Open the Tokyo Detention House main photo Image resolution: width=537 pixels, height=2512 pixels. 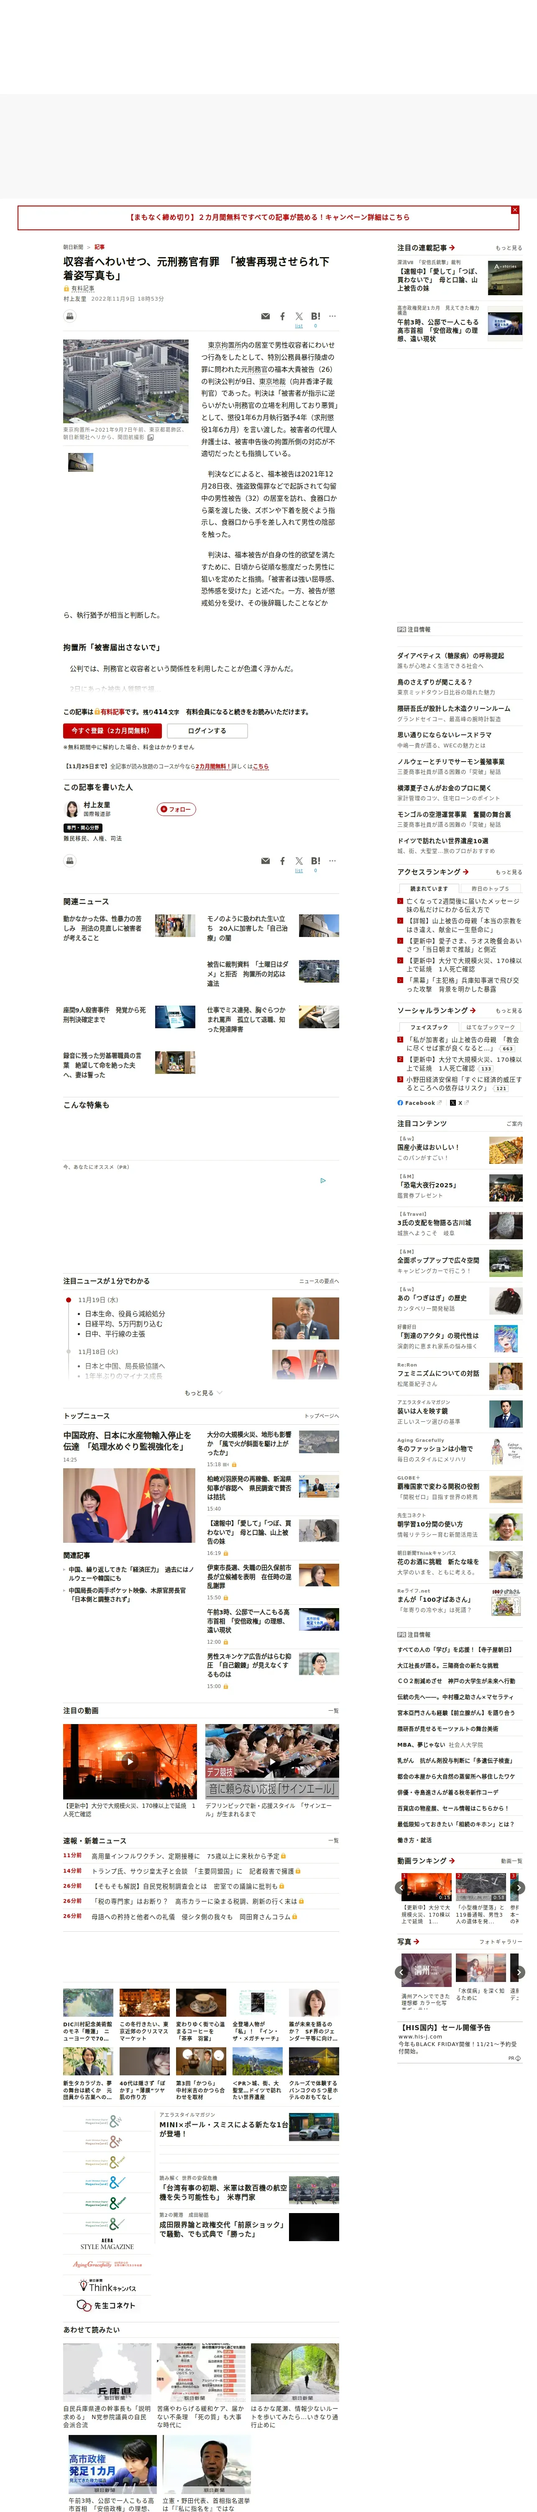[x=126, y=381]
